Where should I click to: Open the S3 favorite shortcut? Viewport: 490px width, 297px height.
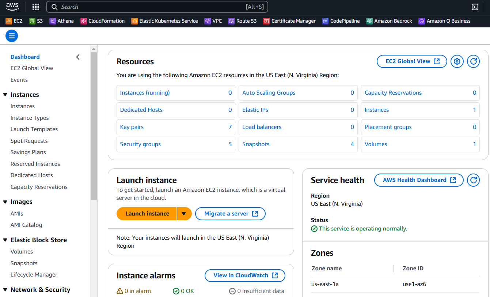pos(36,21)
